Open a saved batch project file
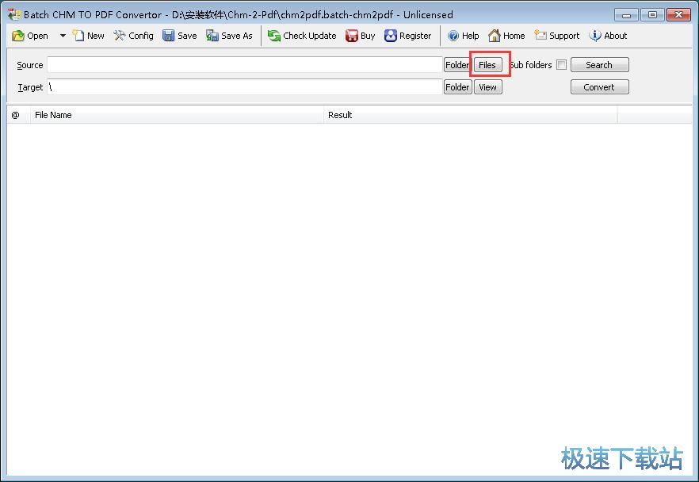The height and width of the screenshot is (482, 699). point(30,35)
